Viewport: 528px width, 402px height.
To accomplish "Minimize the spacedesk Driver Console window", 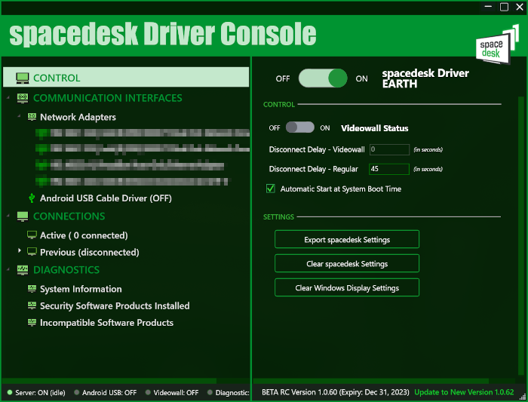I will pyautogui.click(x=488, y=7).
